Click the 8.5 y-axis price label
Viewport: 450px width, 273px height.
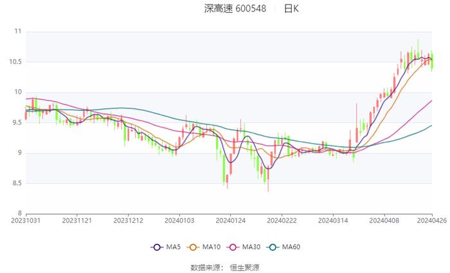(17, 183)
